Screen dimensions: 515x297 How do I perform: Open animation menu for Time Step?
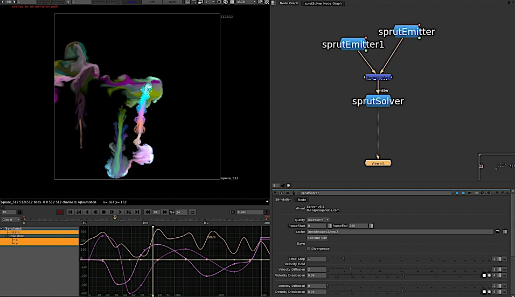[504, 259]
